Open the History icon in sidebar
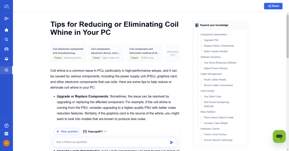Screen dimensions: 289x151 click(x=6, y=70)
